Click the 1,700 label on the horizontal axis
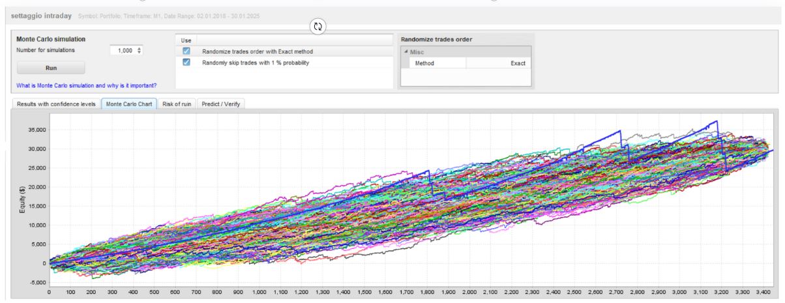This screenshot has width=785, height=303. coord(407,293)
